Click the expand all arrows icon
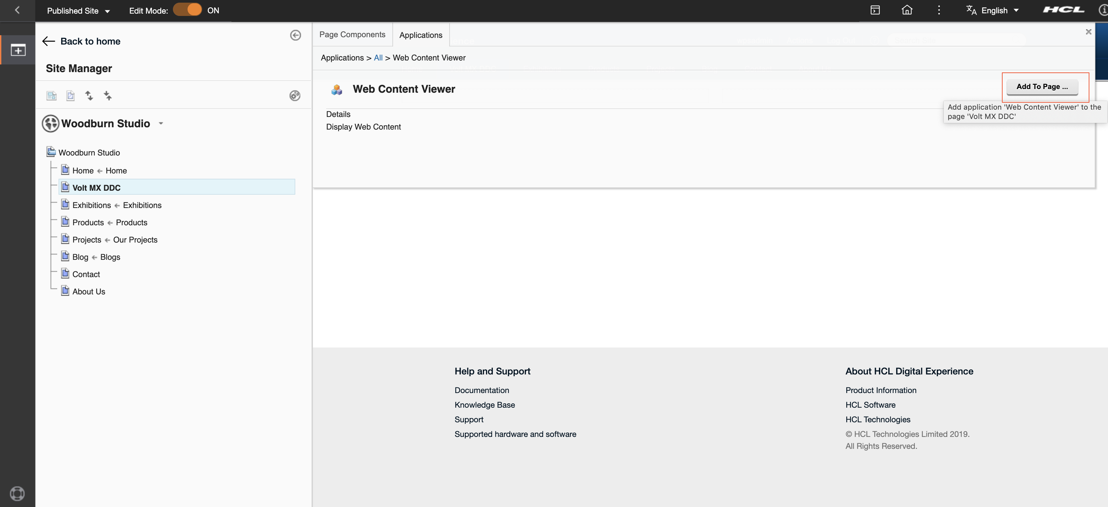This screenshot has height=507, width=1108. tap(89, 95)
